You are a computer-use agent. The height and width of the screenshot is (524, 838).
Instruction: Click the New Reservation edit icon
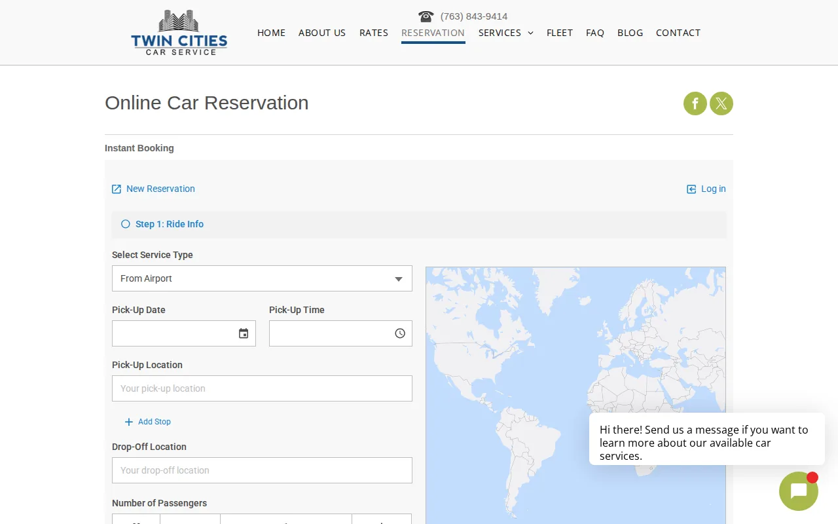coord(117,189)
